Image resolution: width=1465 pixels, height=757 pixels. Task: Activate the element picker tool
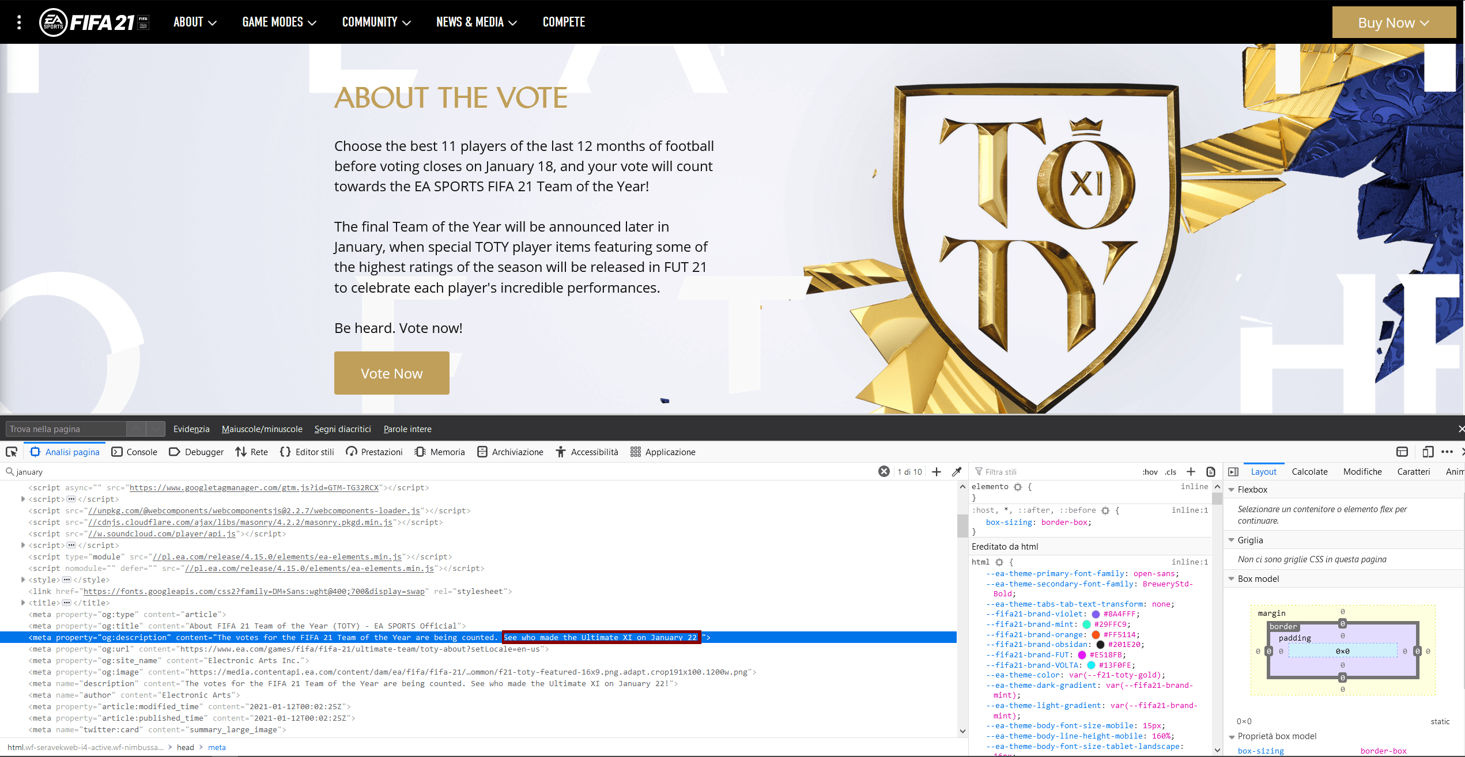pos(12,452)
